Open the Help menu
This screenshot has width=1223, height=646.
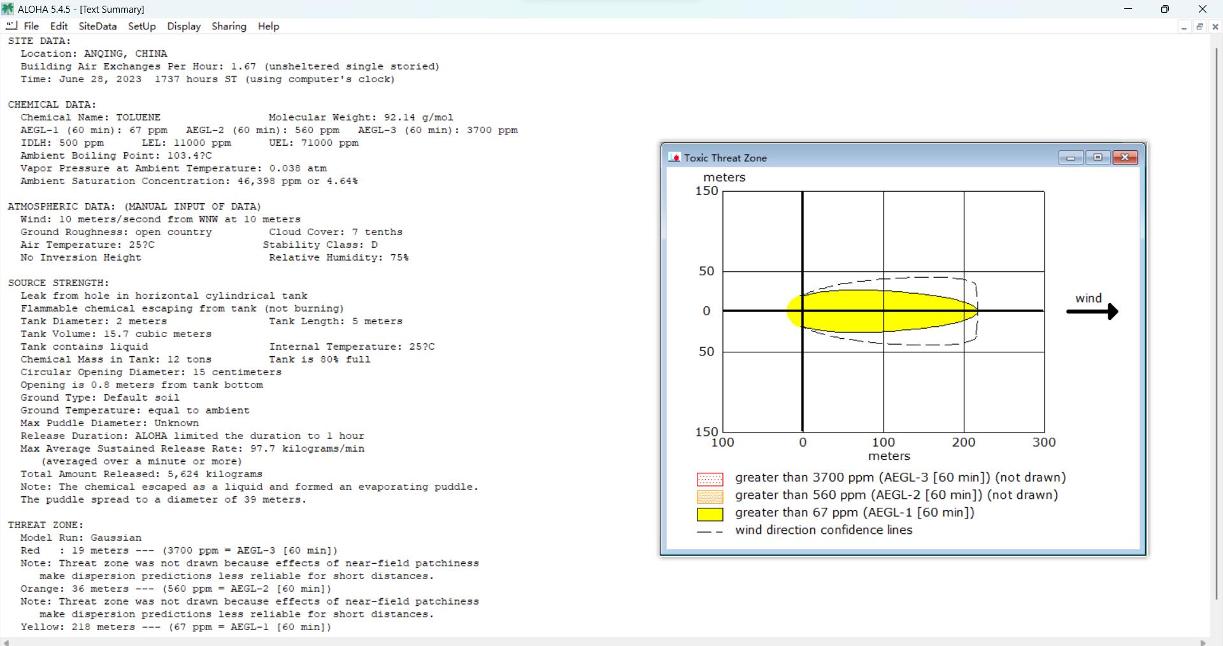268,26
